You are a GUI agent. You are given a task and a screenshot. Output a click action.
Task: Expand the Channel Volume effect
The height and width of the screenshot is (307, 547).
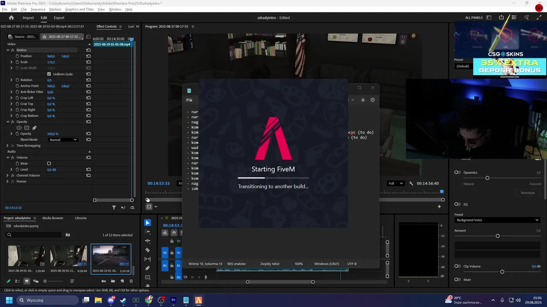point(8,175)
